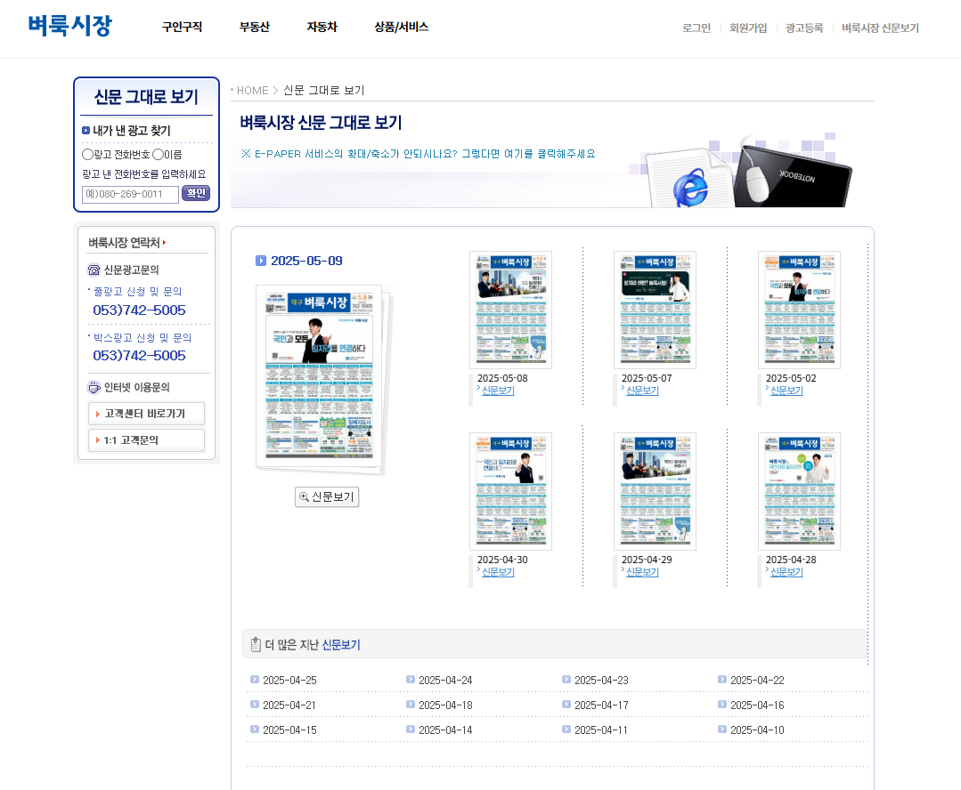This screenshot has width=961, height=790.
Task: Click the cup icon beside 인터넷 이용문의
Action: click(x=94, y=388)
